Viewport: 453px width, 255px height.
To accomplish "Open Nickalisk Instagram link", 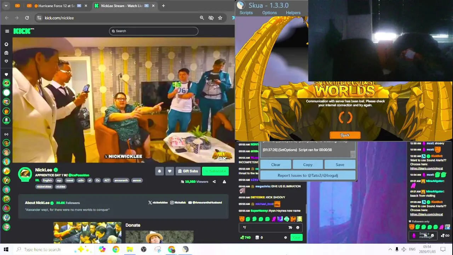I will (x=178, y=203).
